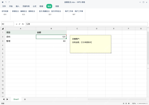Zoom out with the minus icon
This screenshot has width=149, height=105.
[138, 104]
